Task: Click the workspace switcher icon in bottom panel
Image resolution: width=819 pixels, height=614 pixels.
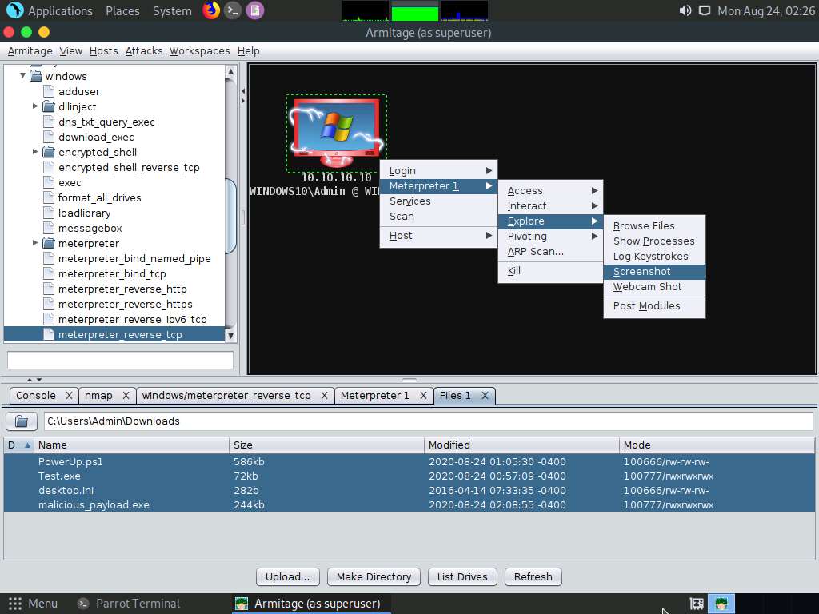Action: click(x=697, y=604)
